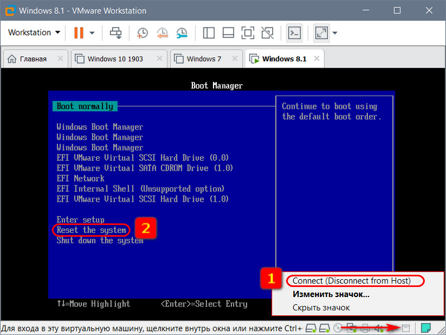Maximize the VMware Workstation window
The height and width of the screenshot is (335, 446).
tap(397, 11)
